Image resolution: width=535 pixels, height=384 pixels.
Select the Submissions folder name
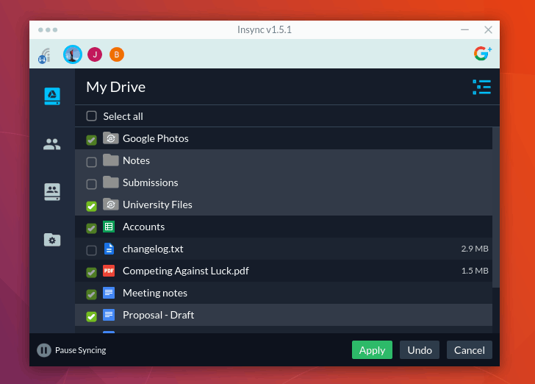coord(151,182)
